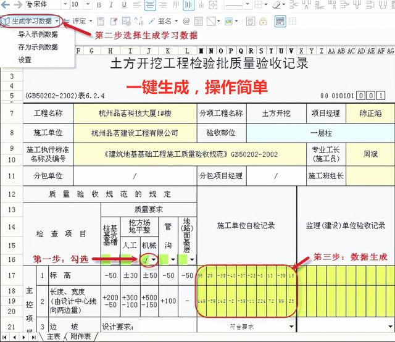Choose 存为示例数据 from the menu
Screen dimensions: 395x342
pyautogui.click(x=38, y=47)
